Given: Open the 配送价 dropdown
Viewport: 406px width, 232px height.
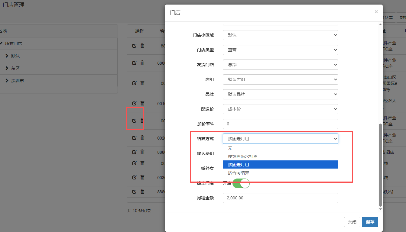Looking at the screenshot, I should tap(280, 109).
